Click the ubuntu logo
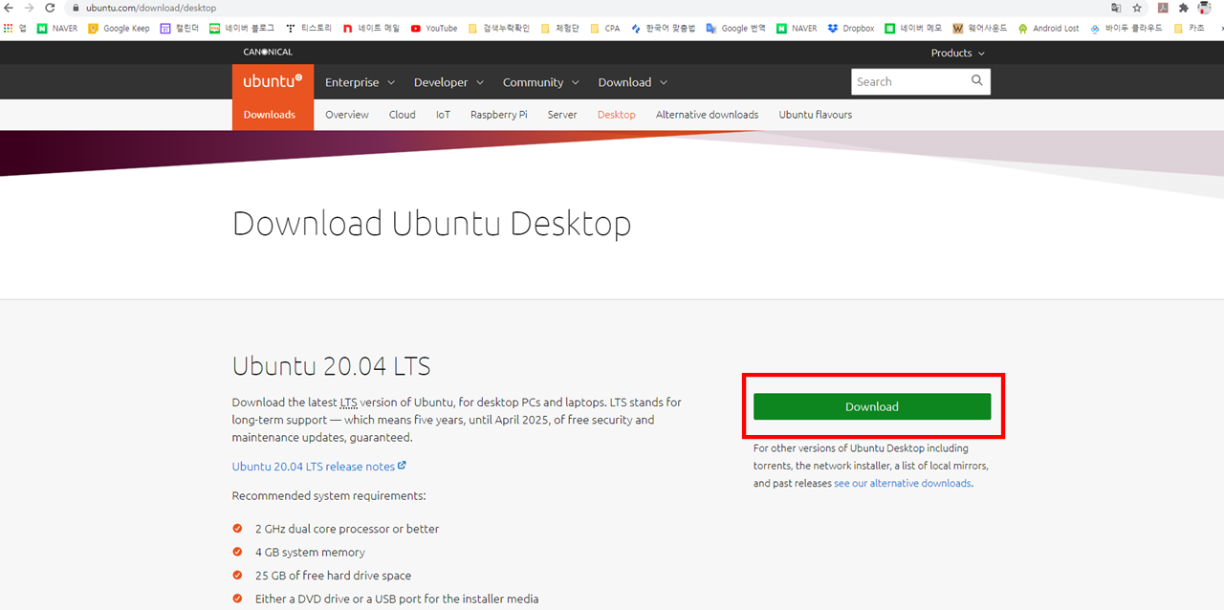 273,82
